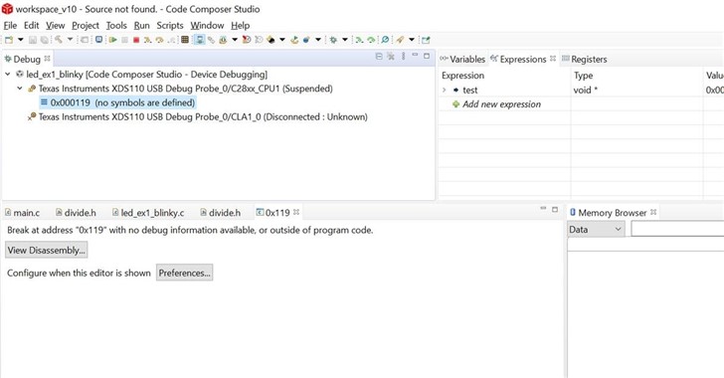Open the View menu
This screenshot has width=724, height=378.
pyautogui.click(x=56, y=26)
